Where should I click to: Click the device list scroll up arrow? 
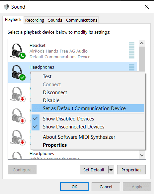coord(142,43)
